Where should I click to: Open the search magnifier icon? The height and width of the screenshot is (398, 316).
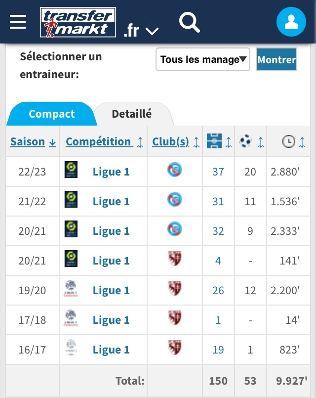(x=189, y=22)
